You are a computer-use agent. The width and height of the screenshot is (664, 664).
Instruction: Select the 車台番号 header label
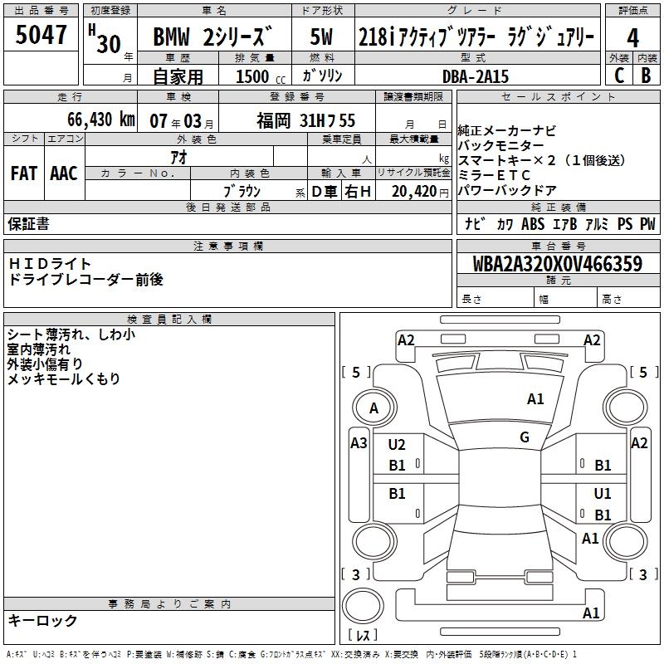coord(558,246)
